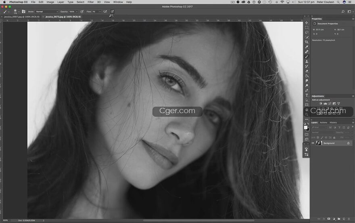Image resolution: width=355 pixels, height=223 pixels.
Task: Open Layers panel menu
Action: coord(353,122)
